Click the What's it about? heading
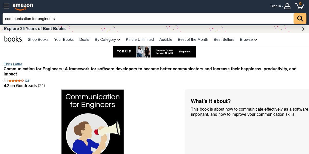 click(211, 101)
